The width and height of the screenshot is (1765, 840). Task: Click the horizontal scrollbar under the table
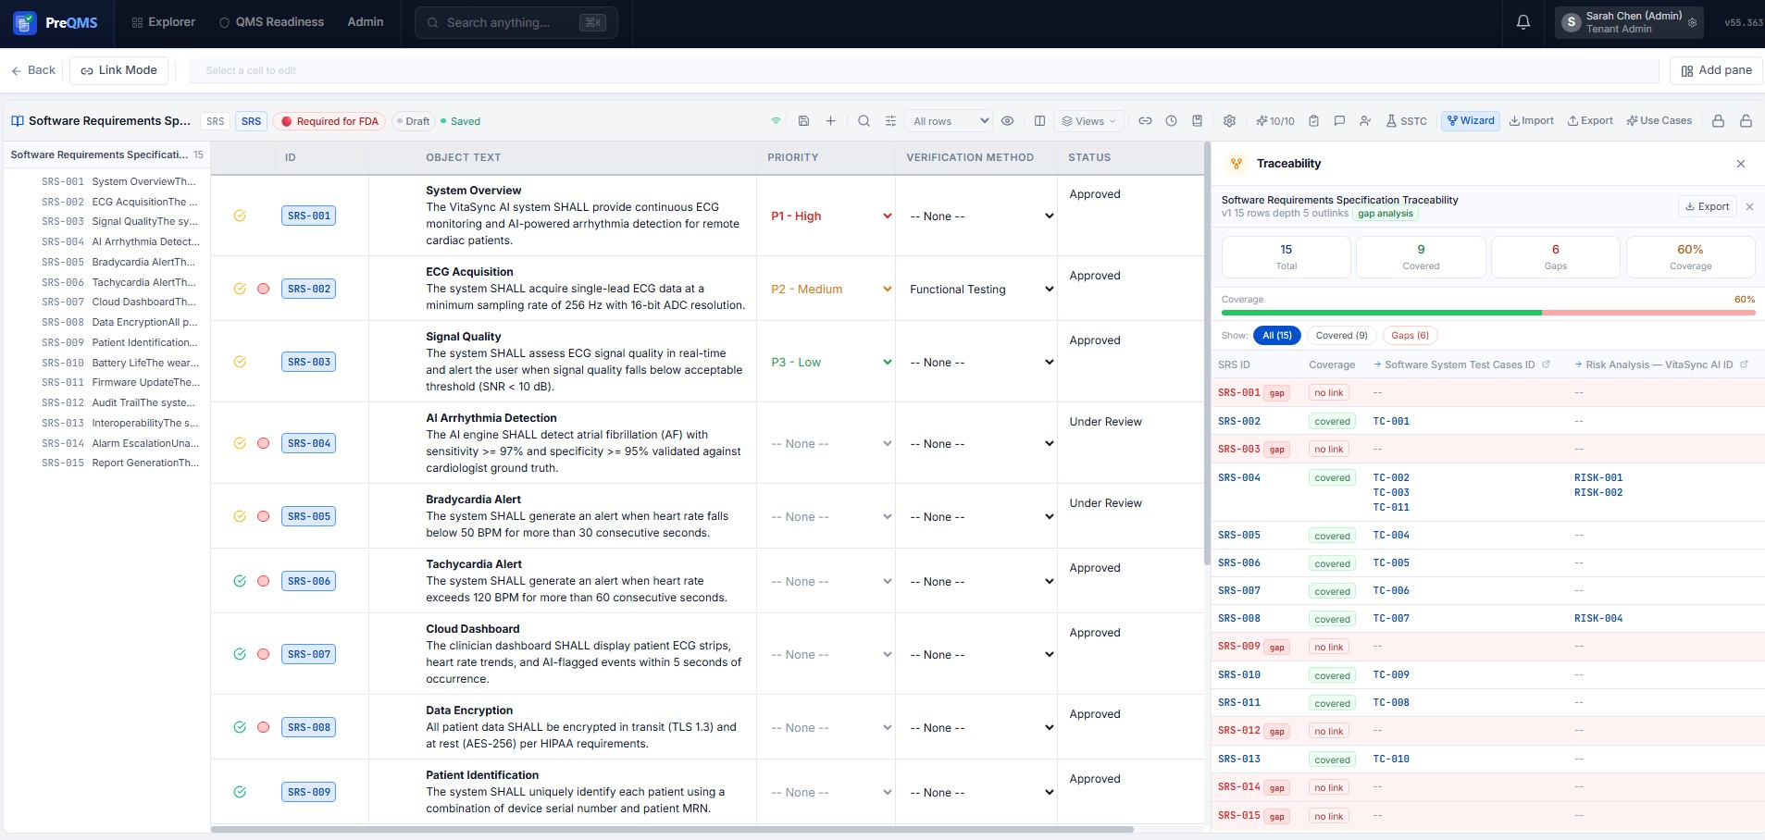[672, 830]
